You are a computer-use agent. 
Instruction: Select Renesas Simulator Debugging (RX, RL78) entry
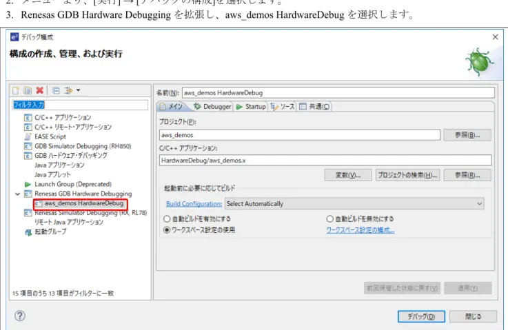(x=91, y=213)
